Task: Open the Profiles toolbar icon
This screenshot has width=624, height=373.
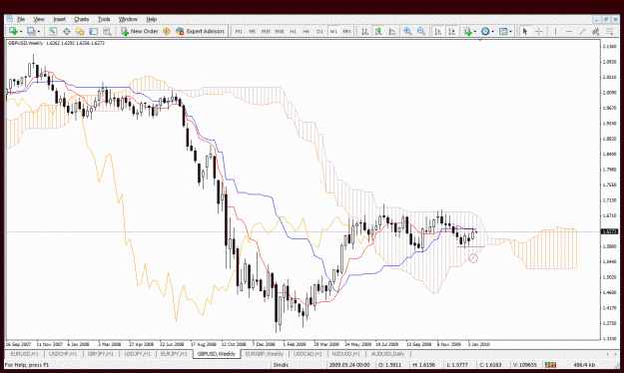Action: pos(31,31)
